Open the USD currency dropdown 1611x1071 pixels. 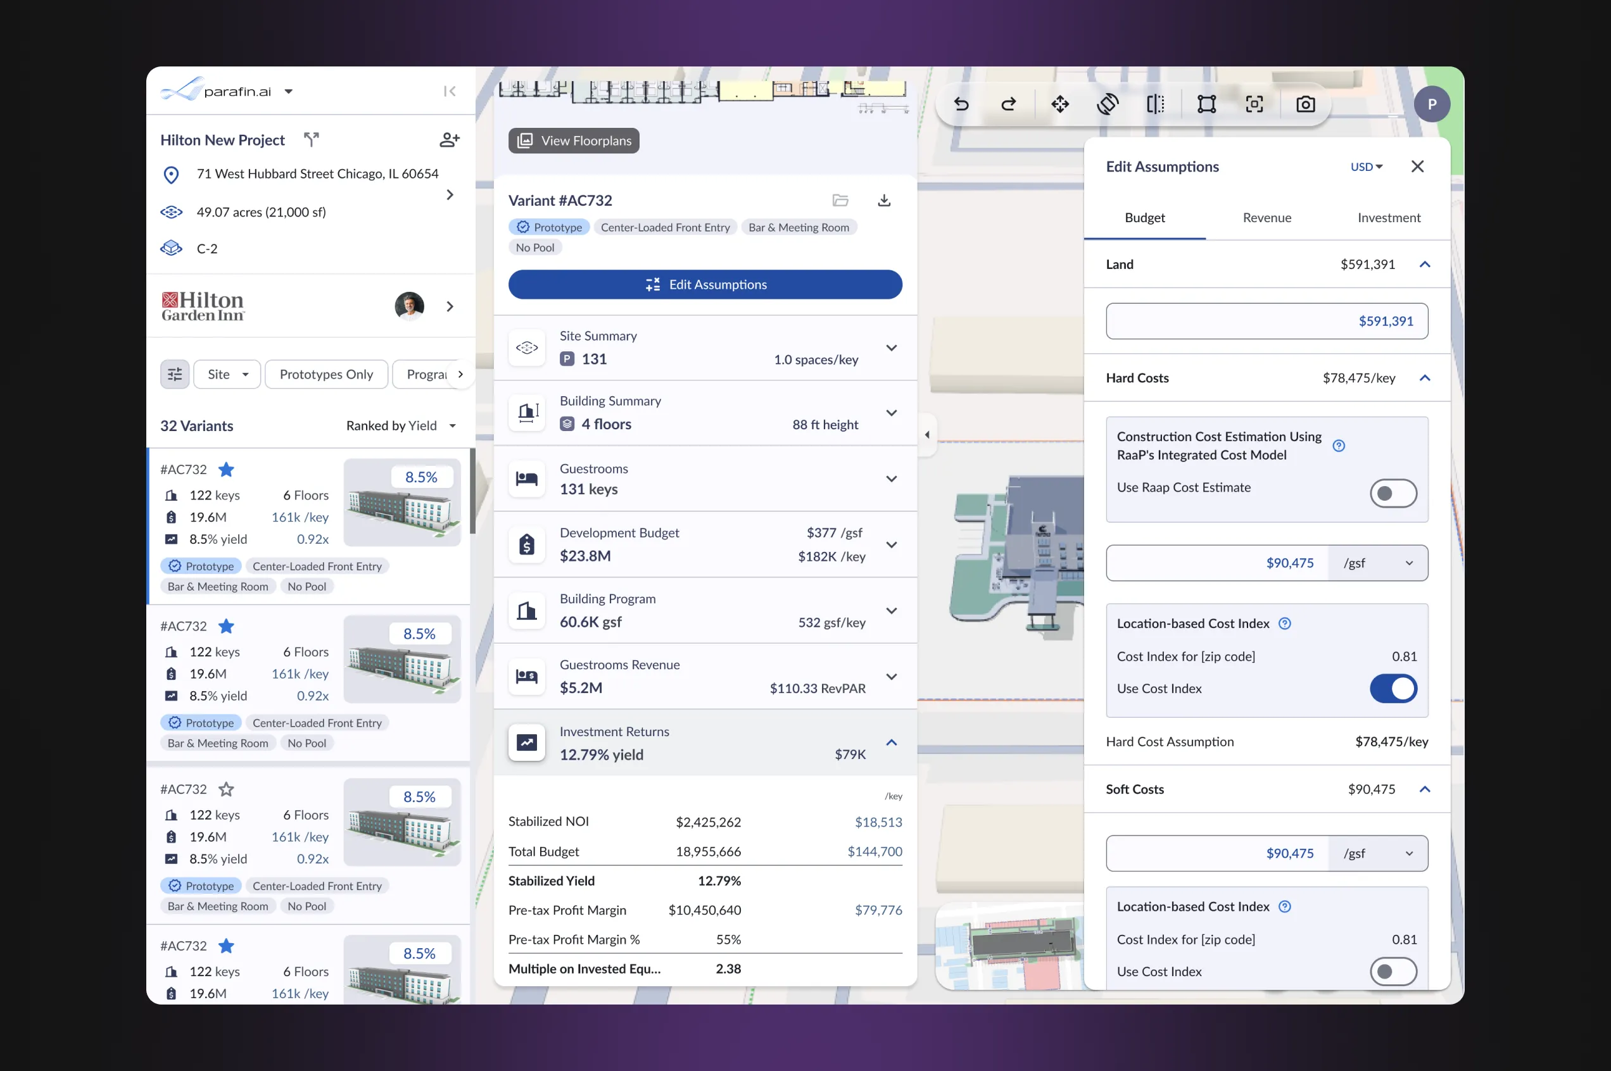pos(1366,166)
